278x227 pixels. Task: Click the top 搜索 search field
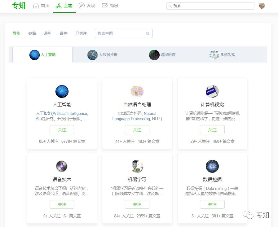coord(210,6)
